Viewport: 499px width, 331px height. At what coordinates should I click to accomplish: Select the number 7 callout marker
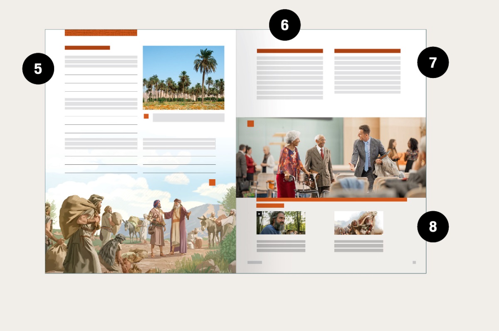[433, 62]
